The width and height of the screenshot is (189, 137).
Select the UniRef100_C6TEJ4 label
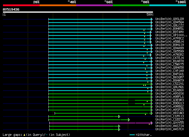[170, 58]
